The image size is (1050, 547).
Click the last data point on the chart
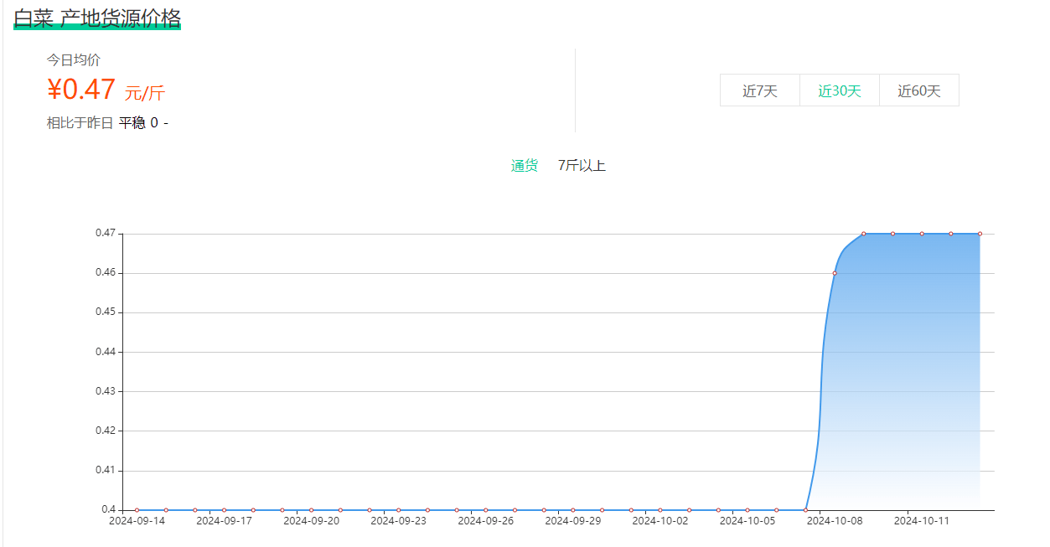(980, 234)
